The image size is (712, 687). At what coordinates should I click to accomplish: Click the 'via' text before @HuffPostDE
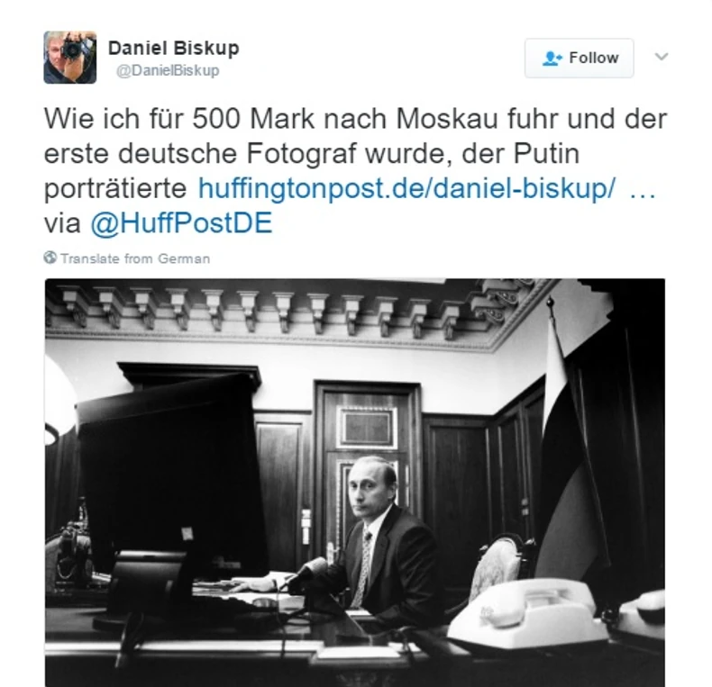(62, 223)
